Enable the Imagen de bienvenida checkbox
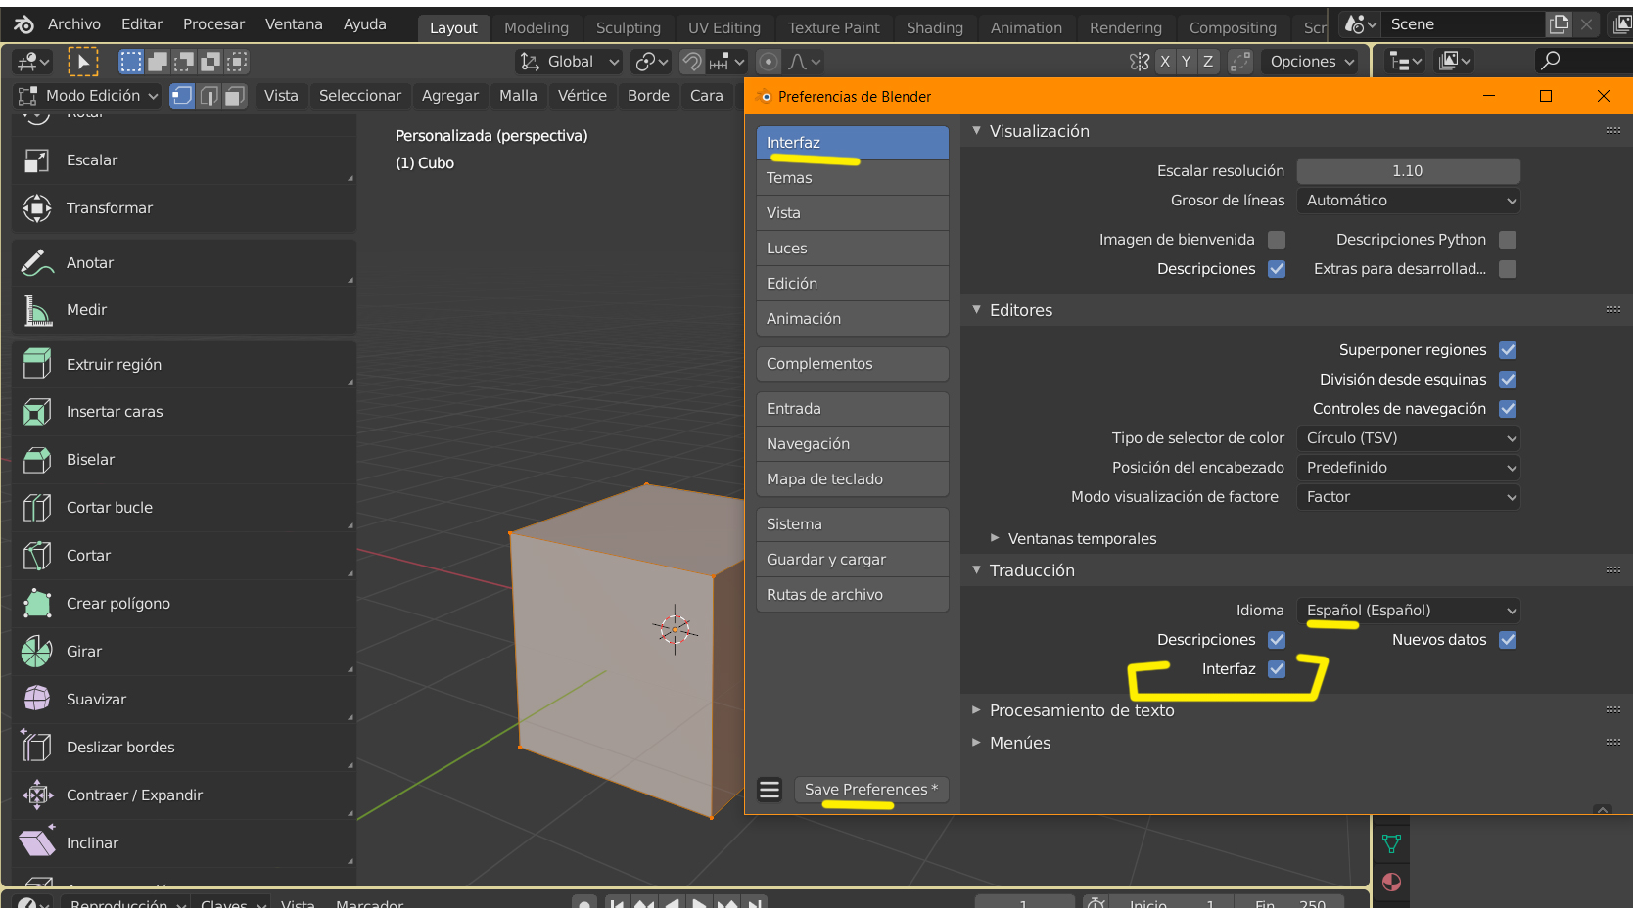The image size is (1633, 908). pos(1277,240)
